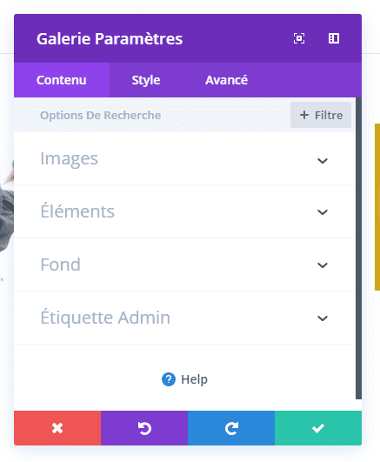Open the Avancé tab
The width and height of the screenshot is (380, 462).
pos(226,80)
